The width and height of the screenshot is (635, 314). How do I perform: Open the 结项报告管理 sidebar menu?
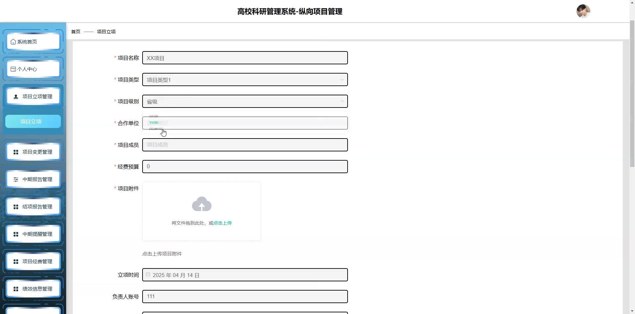click(x=33, y=207)
